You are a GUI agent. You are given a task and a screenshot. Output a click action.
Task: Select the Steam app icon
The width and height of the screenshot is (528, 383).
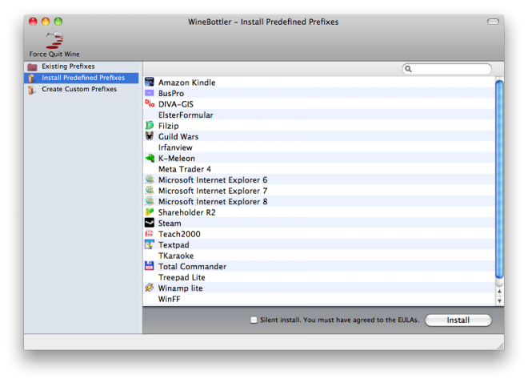(x=150, y=223)
